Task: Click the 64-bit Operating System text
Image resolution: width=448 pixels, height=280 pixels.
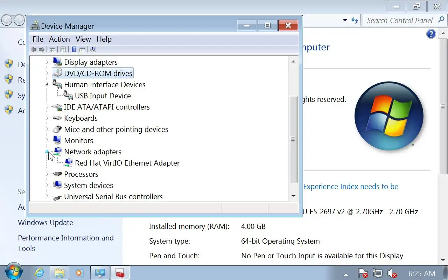Action: pos(280,241)
